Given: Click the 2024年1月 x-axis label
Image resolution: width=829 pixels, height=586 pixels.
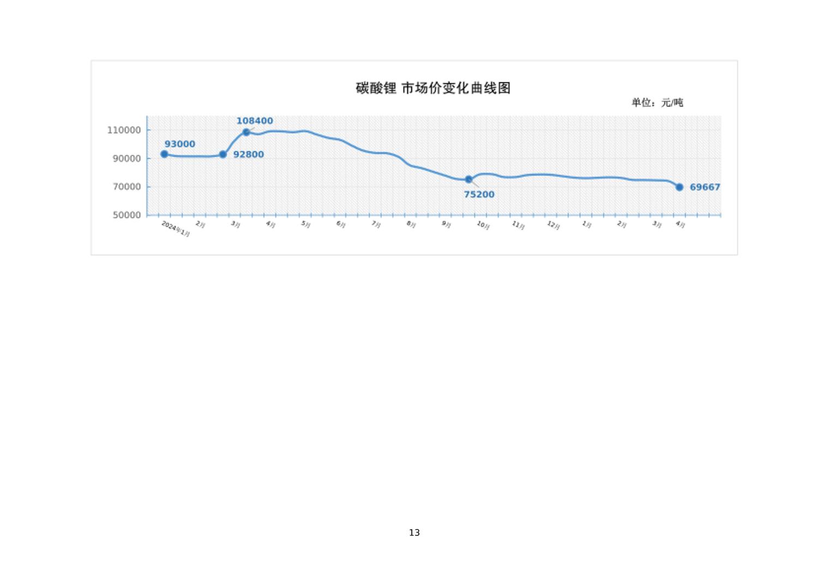Looking at the screenshot, I should pyautogui.click(x=176, y=229).
